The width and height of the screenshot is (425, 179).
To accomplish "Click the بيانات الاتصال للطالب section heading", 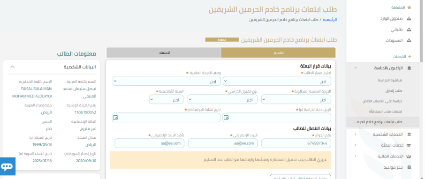I will 312,129.
